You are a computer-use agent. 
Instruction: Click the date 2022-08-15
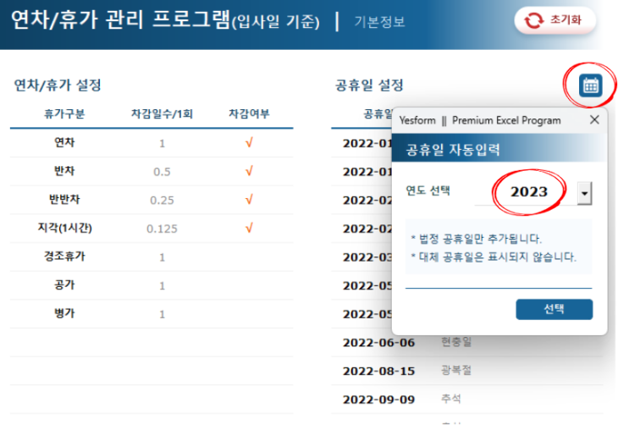pos(378,372)
